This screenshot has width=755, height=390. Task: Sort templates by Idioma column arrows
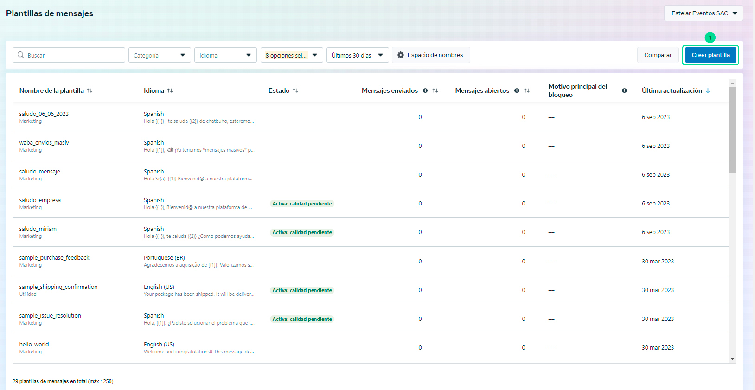click(170, 91)
